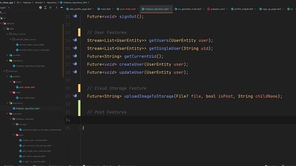296x166 pixels.
Task: Open the project panel options (three dots)
Action: click(x=56, y=7)
